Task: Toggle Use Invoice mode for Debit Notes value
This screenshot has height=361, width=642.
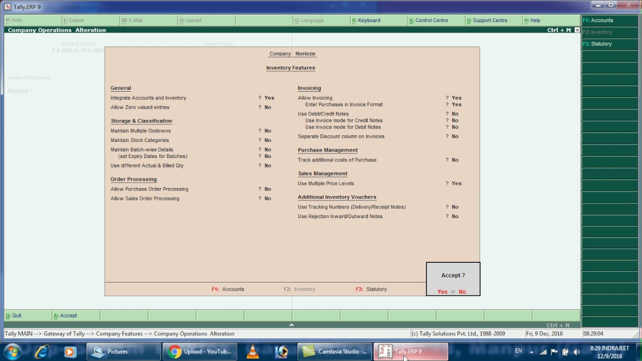Action: tap(455, 127)
